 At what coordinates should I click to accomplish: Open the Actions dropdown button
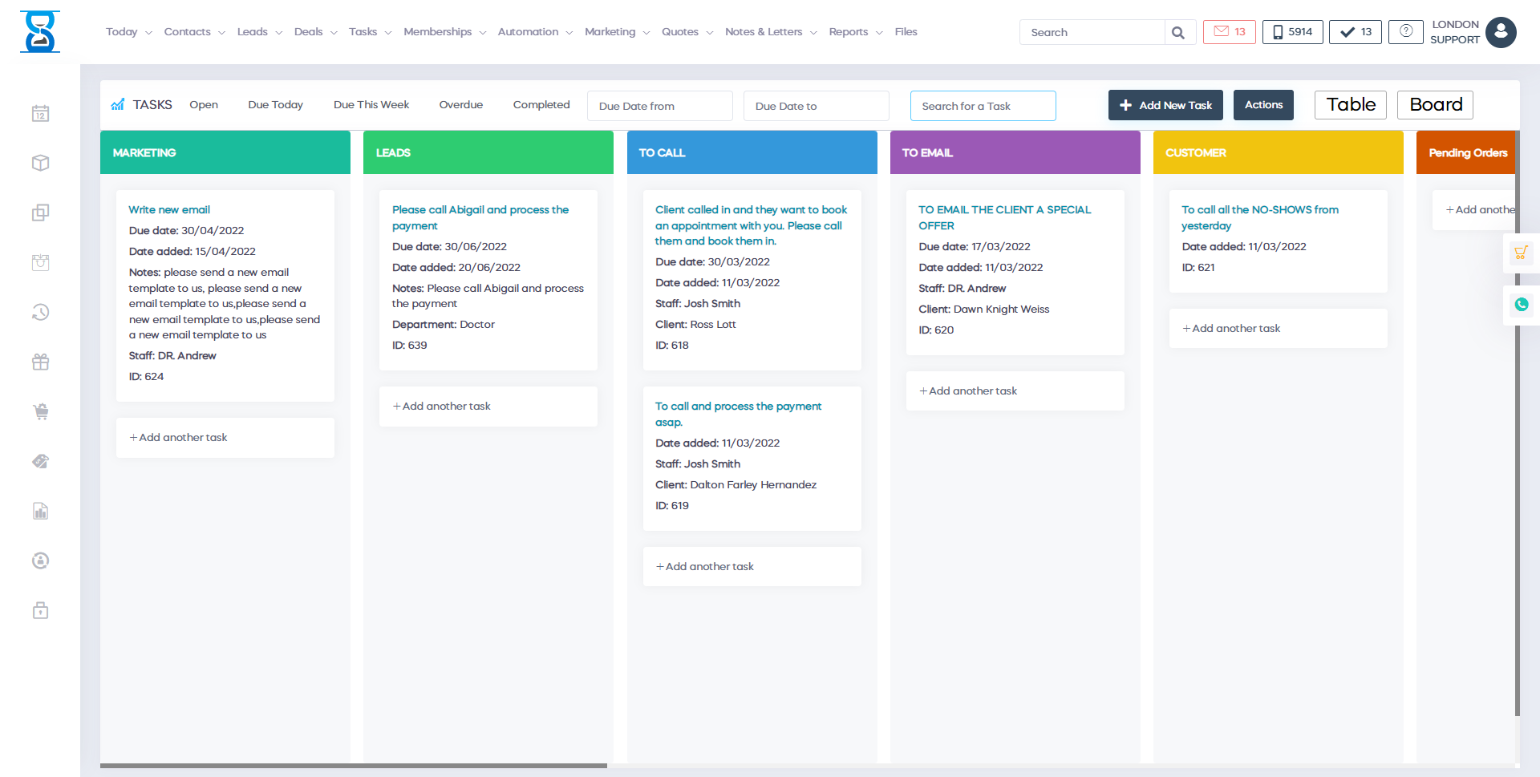[x=1263, y=105]
